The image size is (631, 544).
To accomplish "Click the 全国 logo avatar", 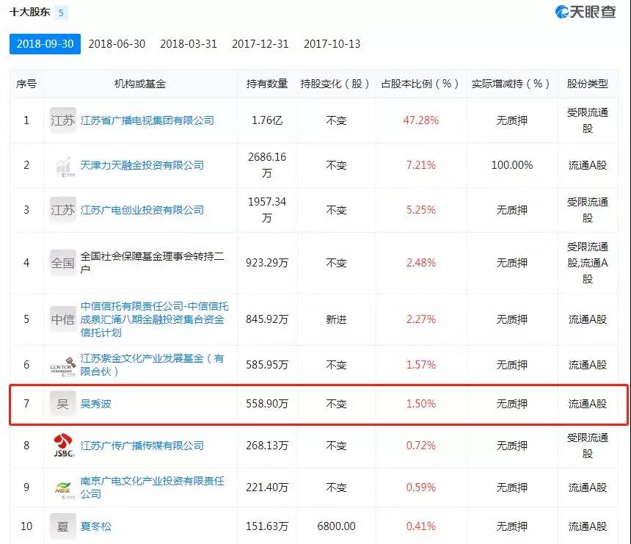I will coord(63,263).
